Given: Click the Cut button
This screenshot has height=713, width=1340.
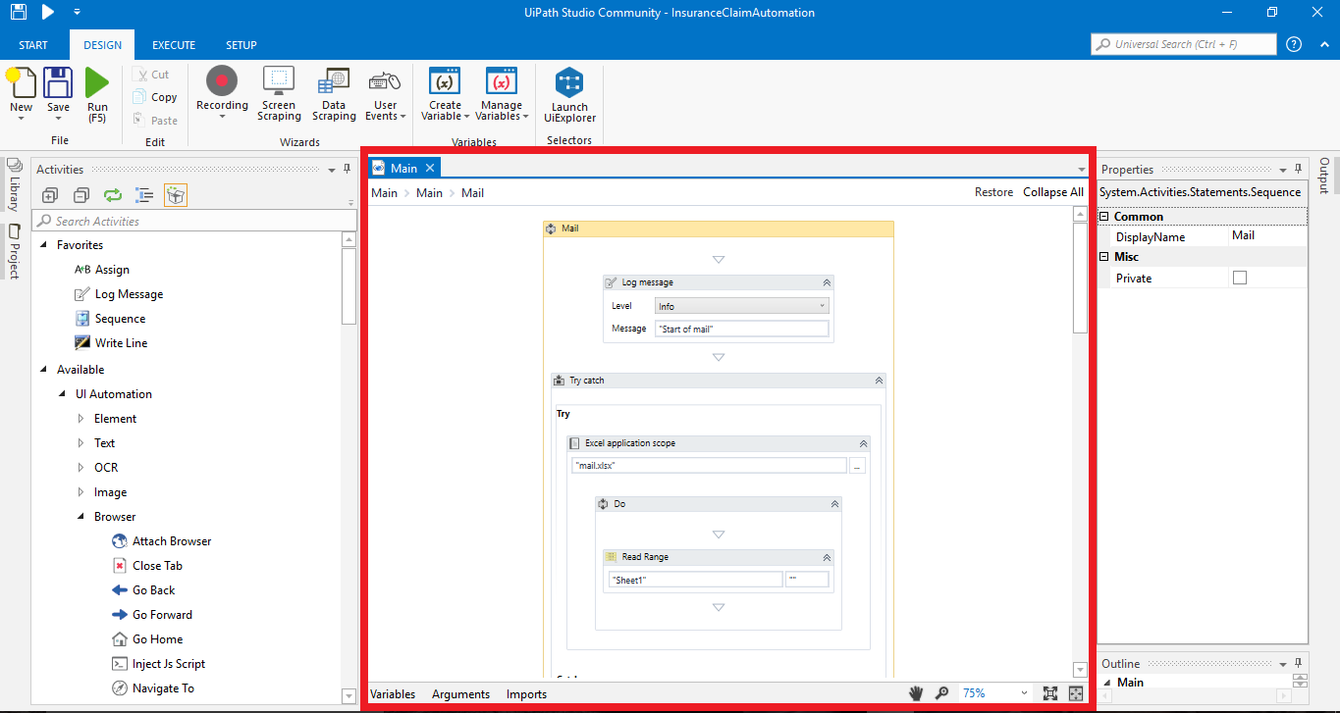Looking at the screenshot, I should [x=152, y=75].
